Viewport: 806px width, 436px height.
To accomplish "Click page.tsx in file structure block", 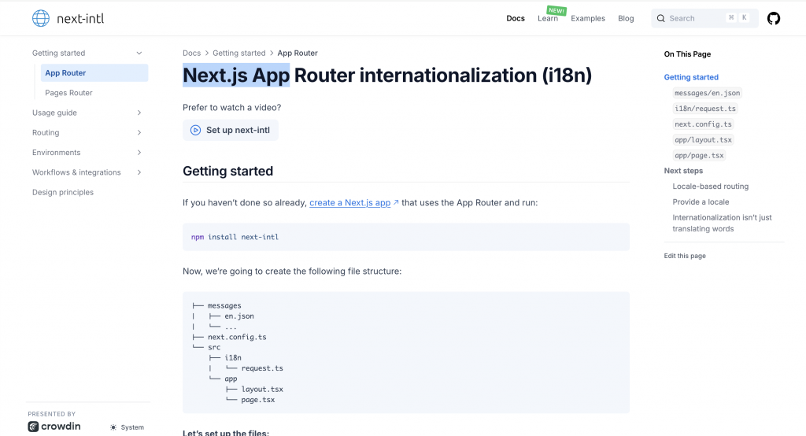I will coord(258,400).
